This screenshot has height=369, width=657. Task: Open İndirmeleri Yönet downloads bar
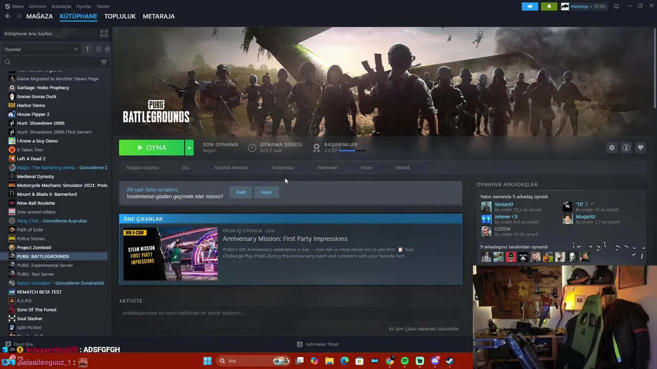pyautogui.click(x=318, y=344)
